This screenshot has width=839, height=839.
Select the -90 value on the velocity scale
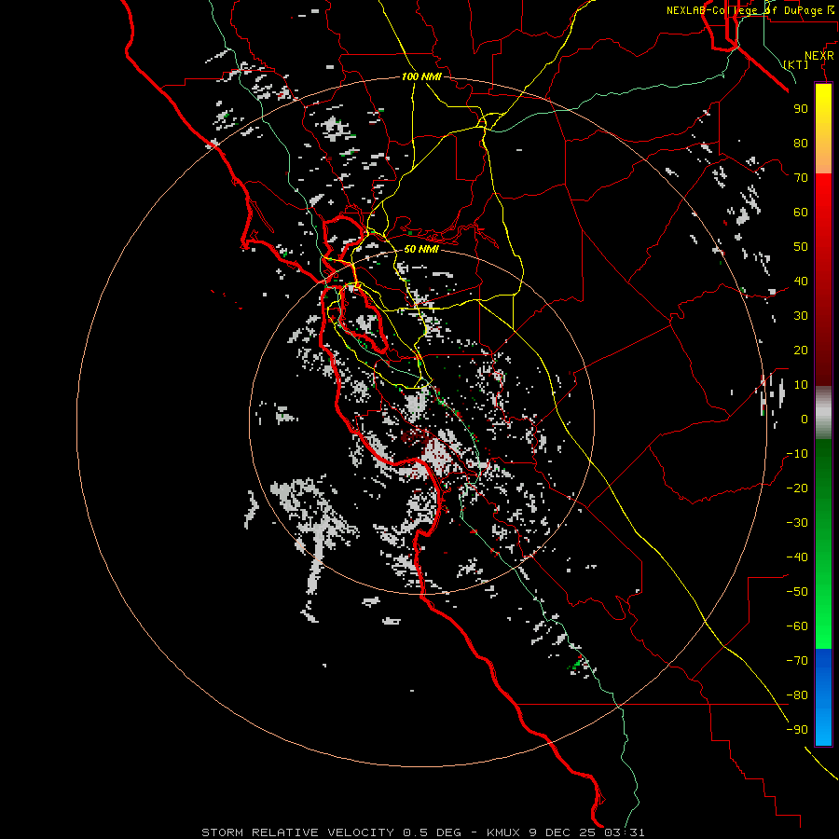pyautogui.click(x=797, y=730)
